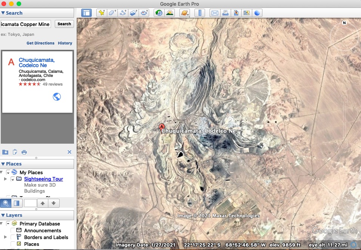
Task: Toggle the Borders and Labels checkbox
Action: pyautogui.click(x=13, y=237)
